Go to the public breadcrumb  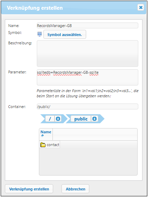pyautogui.click(x=81, y=119)
